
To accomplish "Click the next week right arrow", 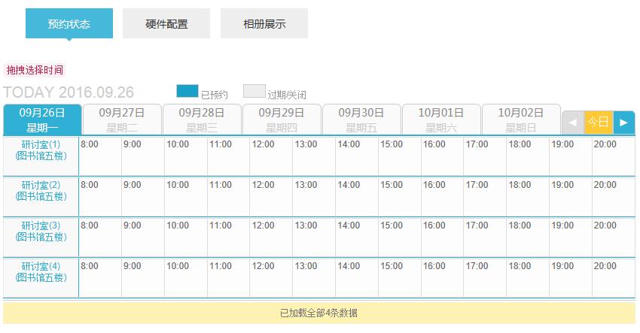I will click(623, 122).
